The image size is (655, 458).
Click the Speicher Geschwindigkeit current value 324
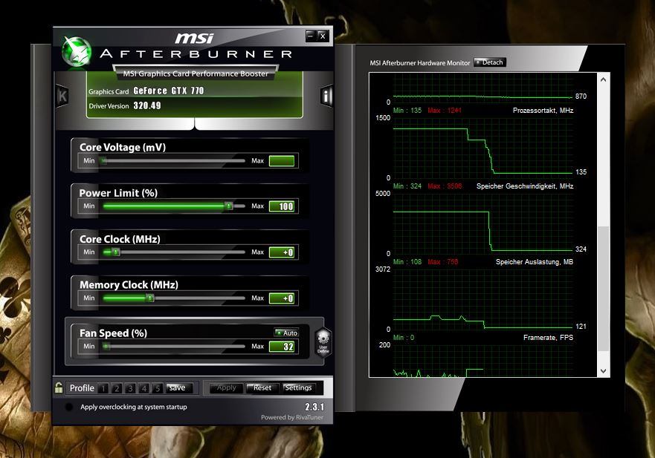(581, 249)
